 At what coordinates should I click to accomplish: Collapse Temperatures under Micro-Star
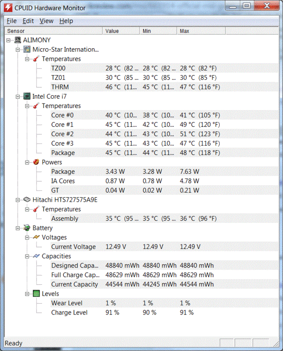point(27,59)
